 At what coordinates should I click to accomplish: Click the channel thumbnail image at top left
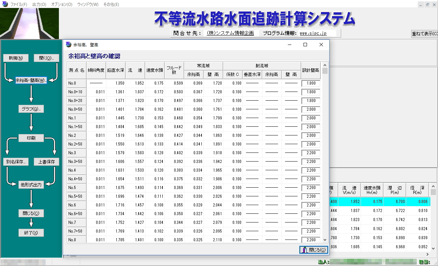point(29,23)
